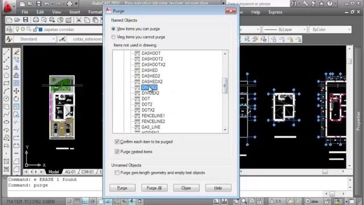The height and width of the screenshot is (205, 364).
Task: Select DASHED2 linetype in the list
Action: pos(151,76)
